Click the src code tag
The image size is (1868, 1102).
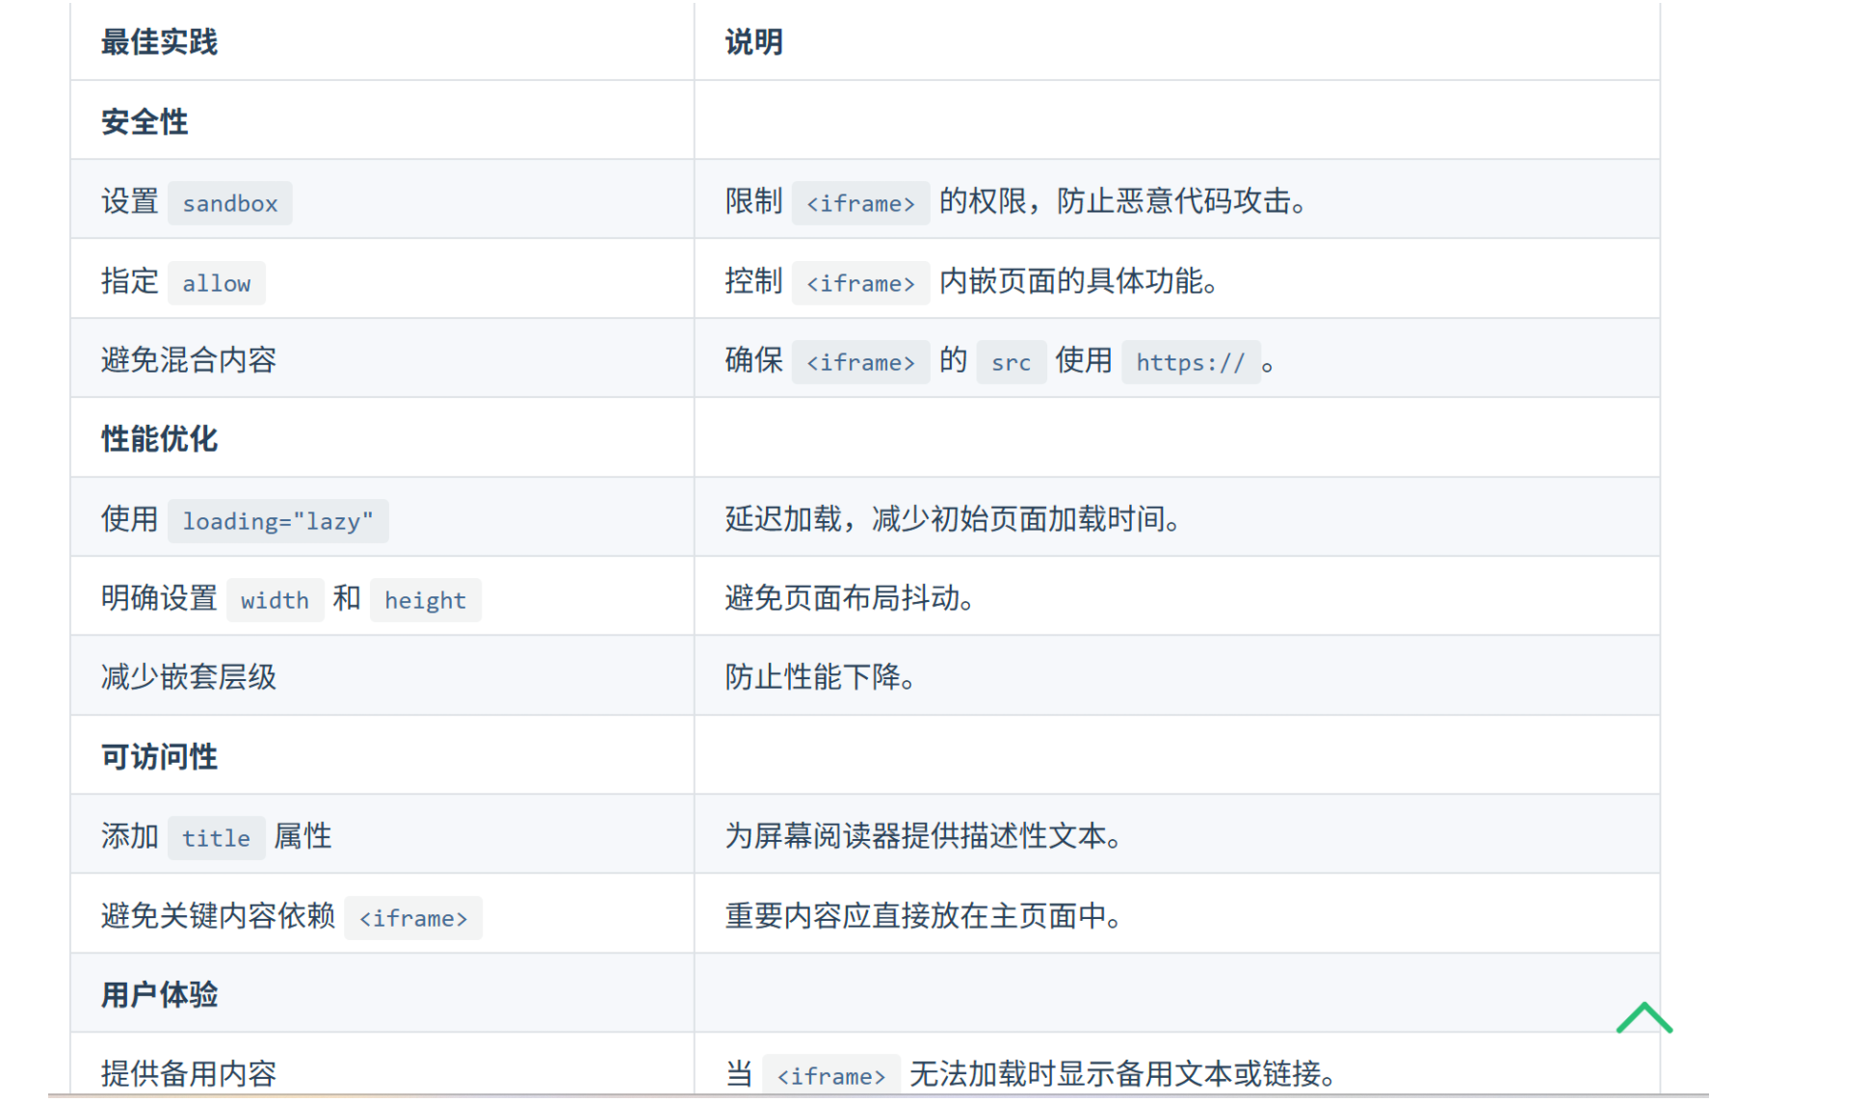1011,363
